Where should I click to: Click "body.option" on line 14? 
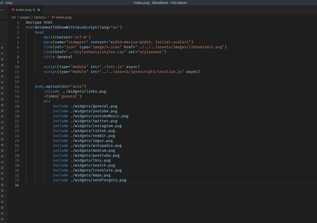(x=47, y=87)
